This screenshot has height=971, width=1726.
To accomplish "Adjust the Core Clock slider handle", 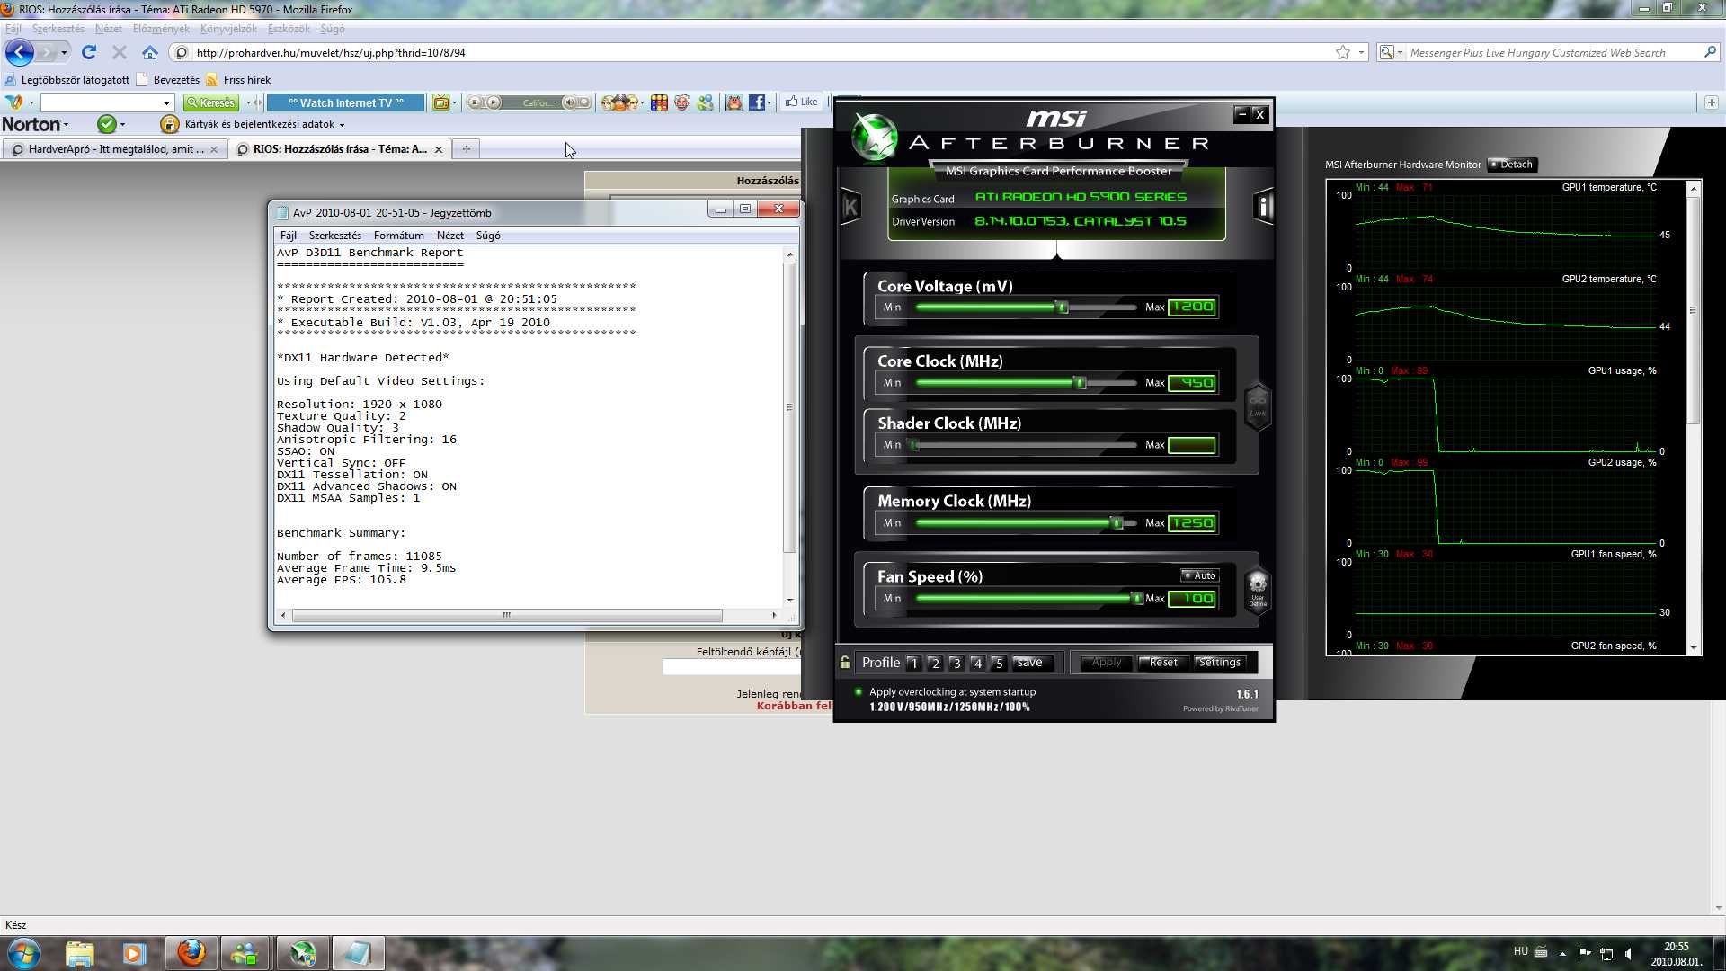I will pos(1081,383).
